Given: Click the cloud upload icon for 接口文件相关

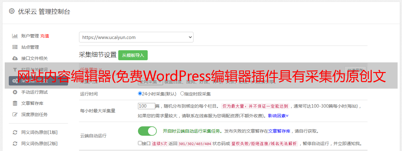Looking at the screenshot, I should (15, 58).
